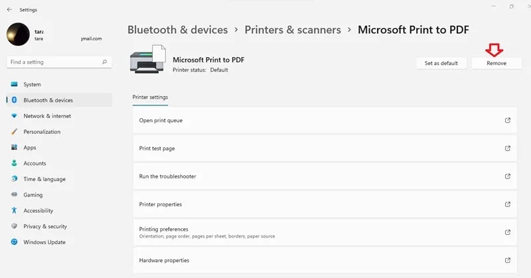Click Bluetooth & devices breadcrumb
This screenshot has height=278, width=531.
(177, 30)
